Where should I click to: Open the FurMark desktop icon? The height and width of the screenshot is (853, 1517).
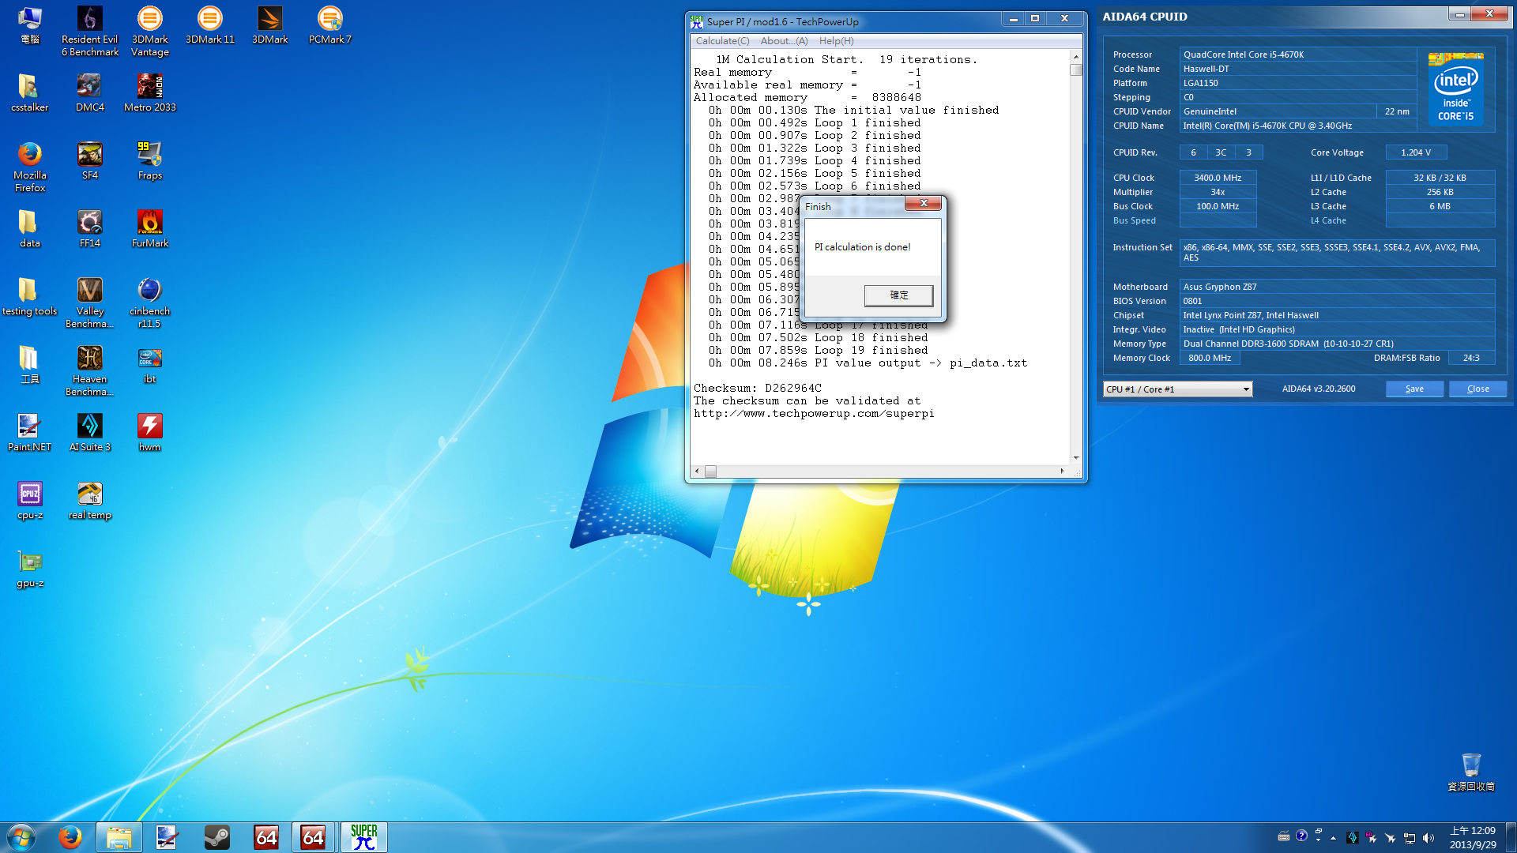click(149, 224)
